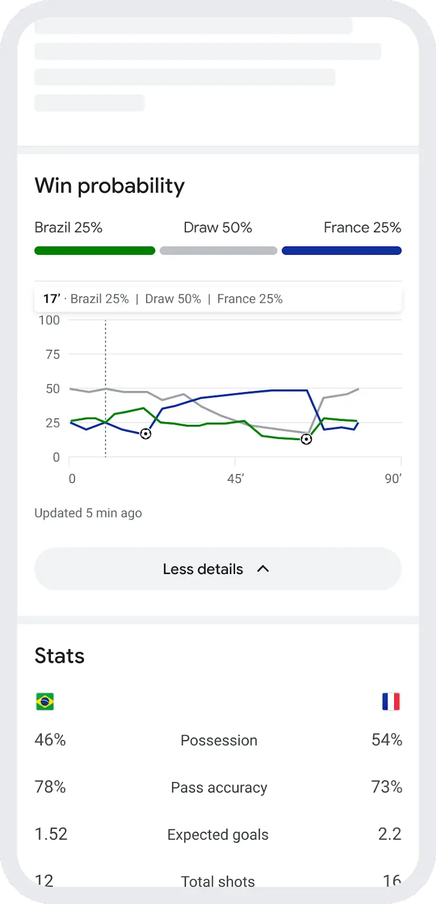
Task: Click the 45' halftime mark on the chart axis
Action: click(236, 479)
